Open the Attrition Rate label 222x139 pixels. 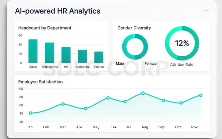click(182, 64)
